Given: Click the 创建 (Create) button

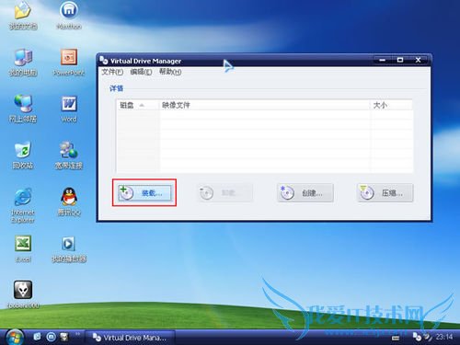Looking at the screenshot, I should coord(305,193).
